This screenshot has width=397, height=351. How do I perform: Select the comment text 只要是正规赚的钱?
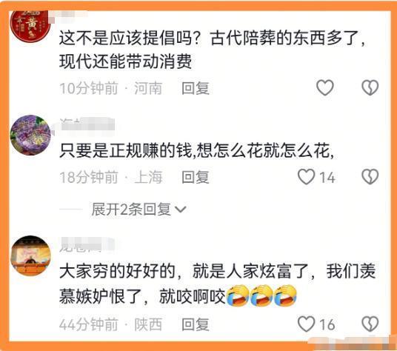126,151
